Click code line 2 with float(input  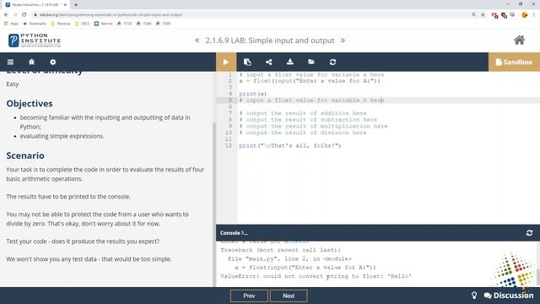click(310, 81)
